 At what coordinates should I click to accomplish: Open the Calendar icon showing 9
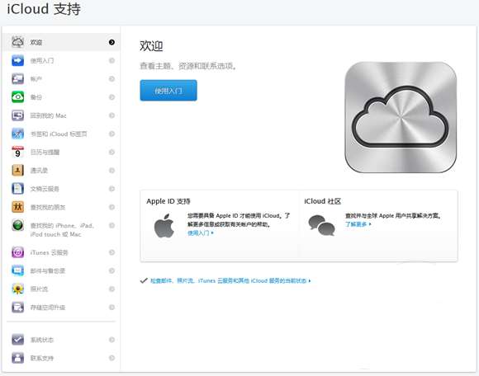[17, 152]
